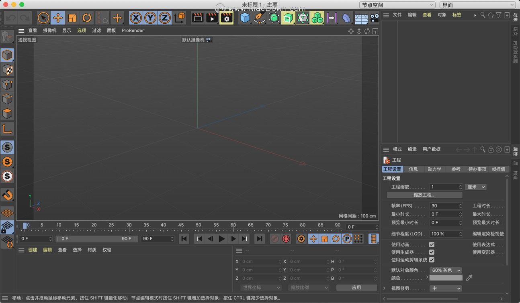Open the 界面 layout dropdown
The height and width of the screenshot is (303, 520).
click(478, 5)
